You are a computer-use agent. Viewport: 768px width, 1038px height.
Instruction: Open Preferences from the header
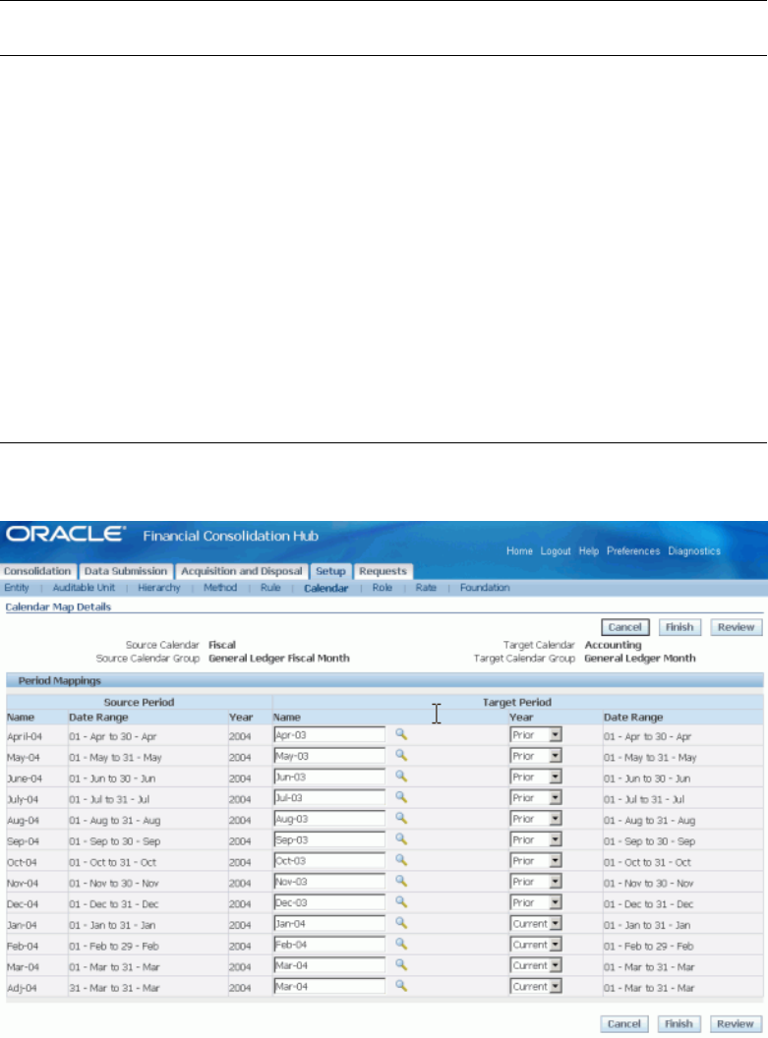tap(633, 550)
